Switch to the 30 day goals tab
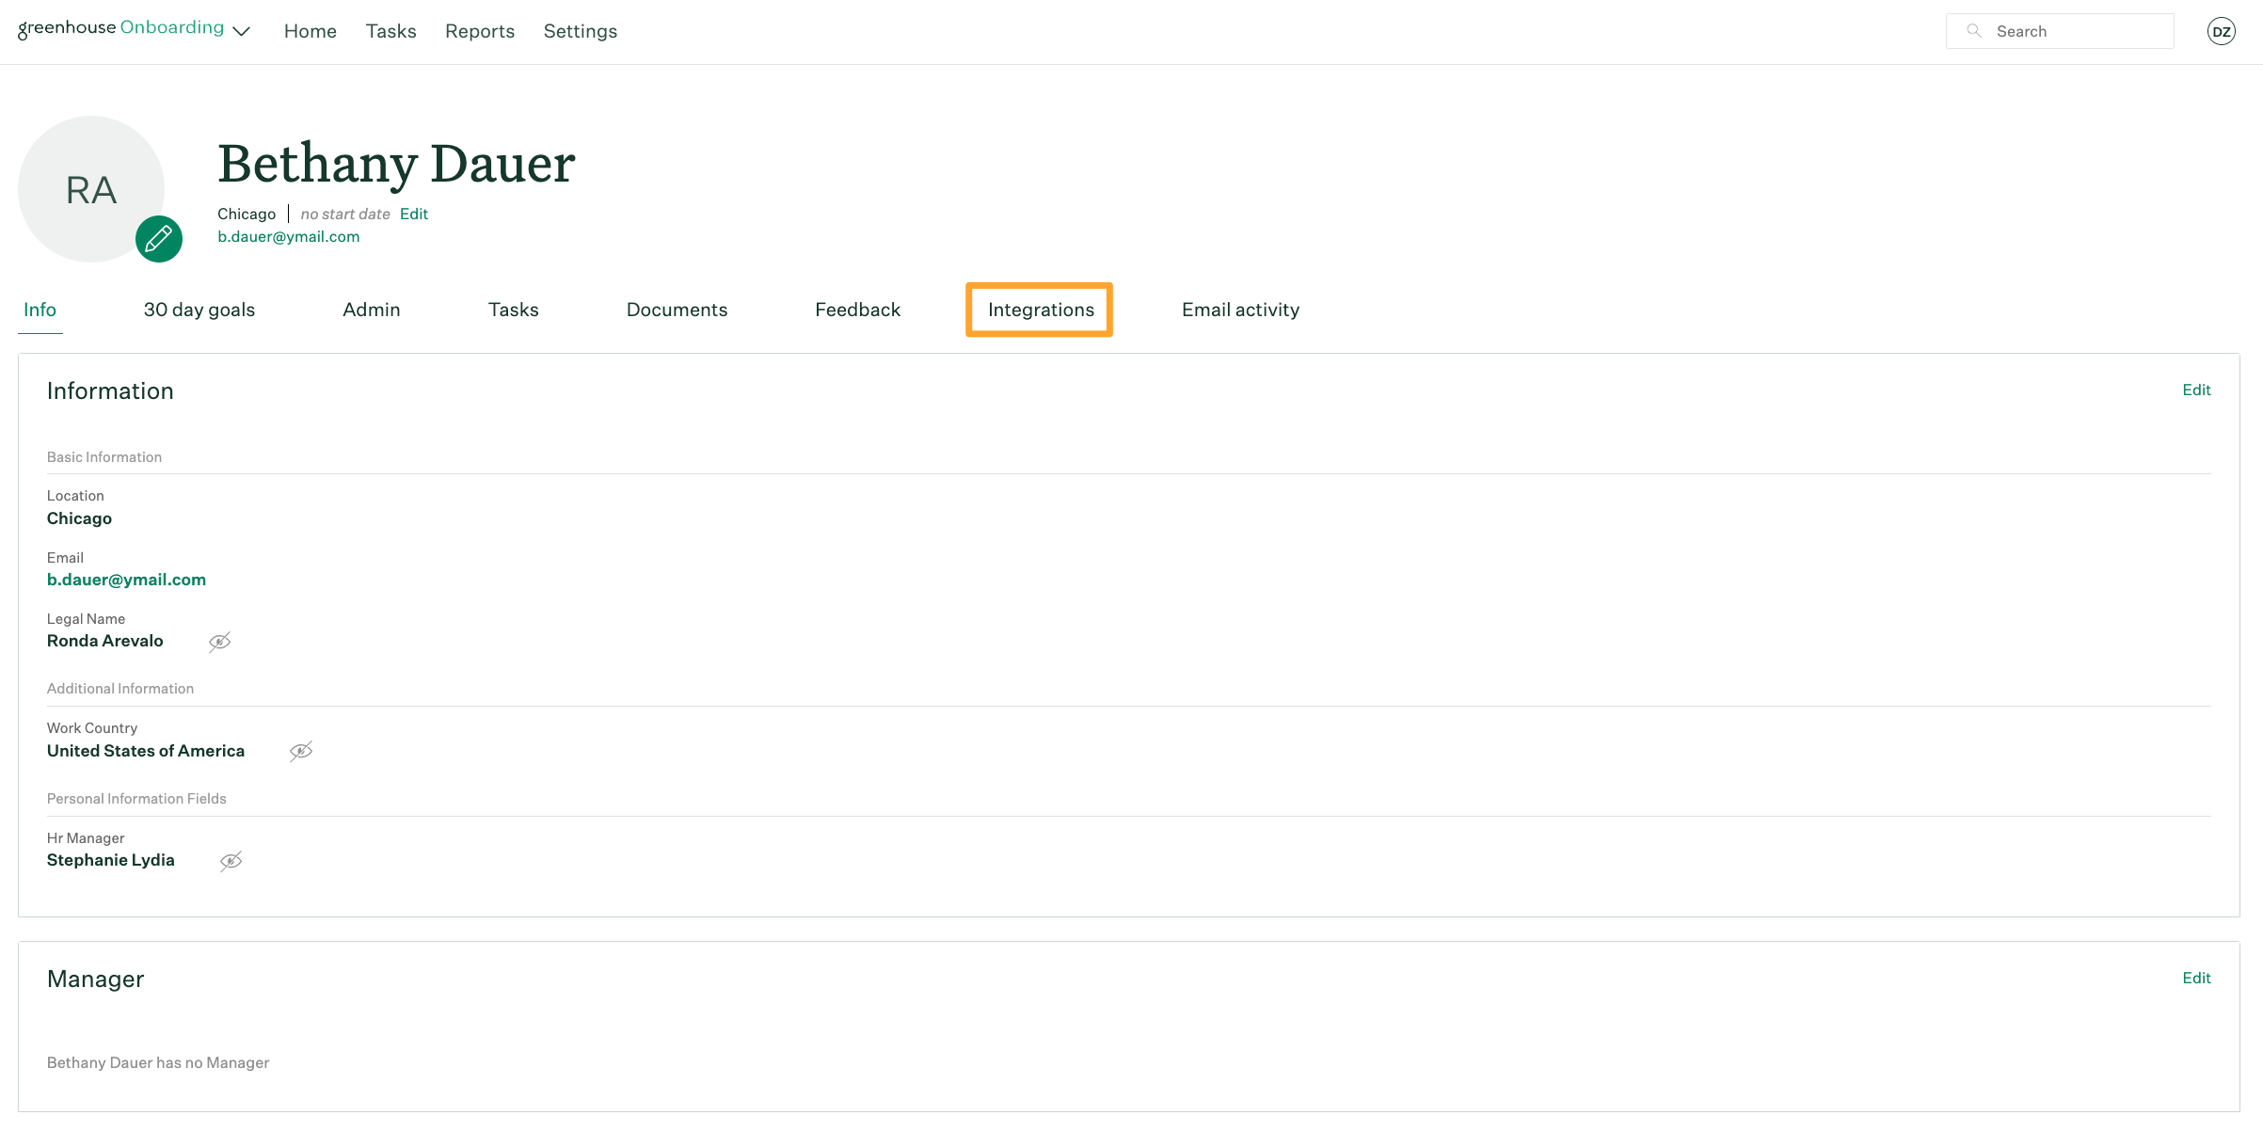Screen dimensions: 2263x1131 pyautogui.click(x=199, y=310)
